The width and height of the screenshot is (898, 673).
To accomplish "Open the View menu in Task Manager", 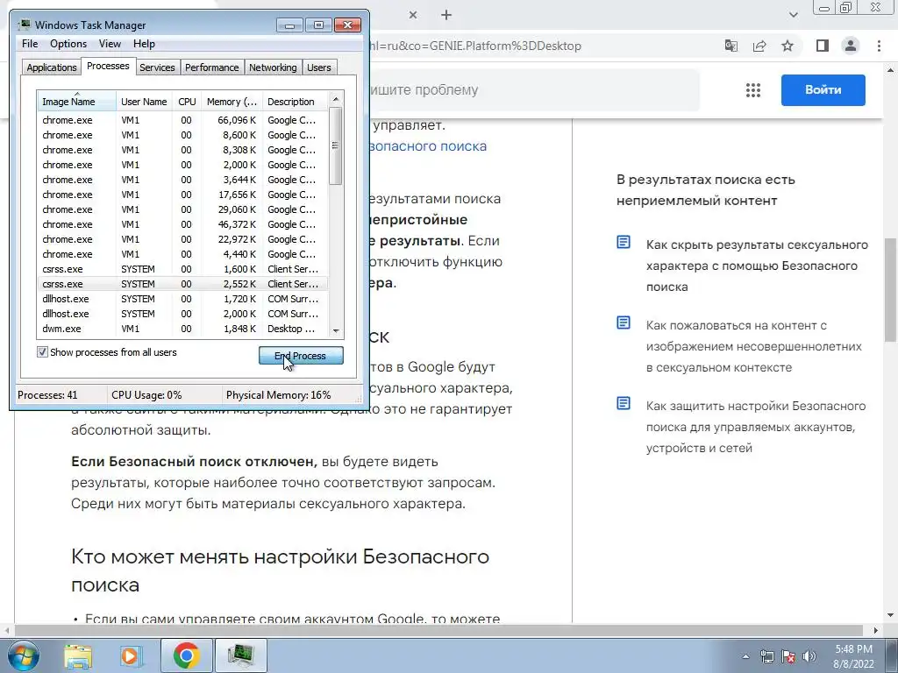I will 110,44.
